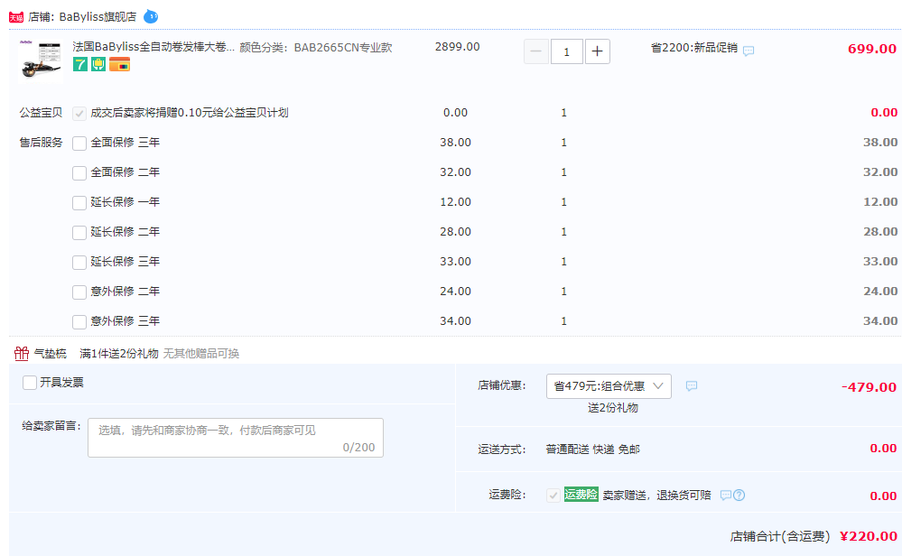Click the 店铺合计(含运费) label
This screenshot has height=556, width=902.
pos(780,536)
